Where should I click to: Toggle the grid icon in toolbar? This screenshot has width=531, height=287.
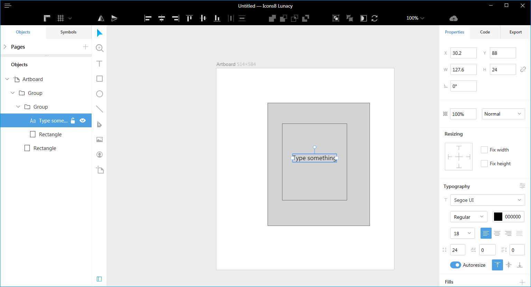(x=61, y=18)
